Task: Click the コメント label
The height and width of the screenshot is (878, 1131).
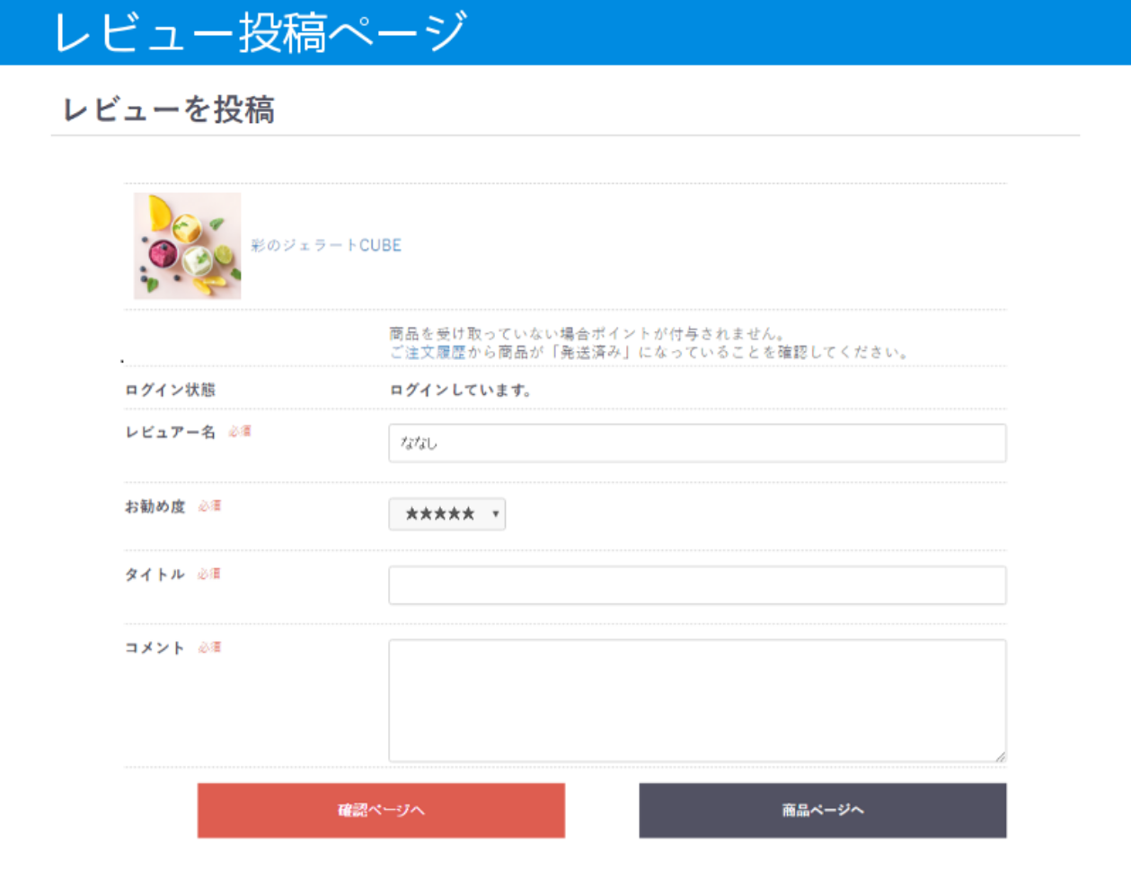Action: (155, 647)
